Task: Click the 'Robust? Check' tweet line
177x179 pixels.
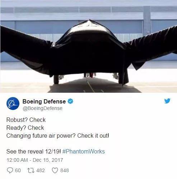Action: point(26,120)
